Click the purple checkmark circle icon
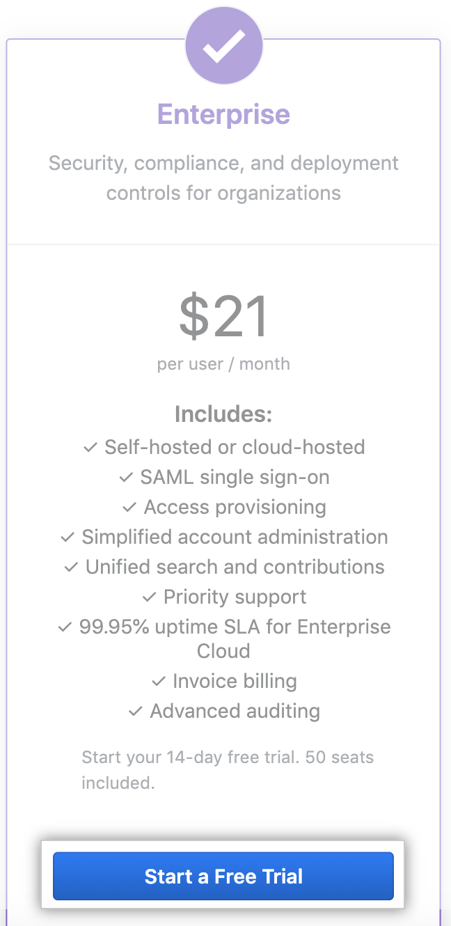Image resolution: width=451 pixels, height=926 pixels. (223, 45)
